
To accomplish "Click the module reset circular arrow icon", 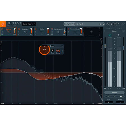I will (x=101, y=39).
